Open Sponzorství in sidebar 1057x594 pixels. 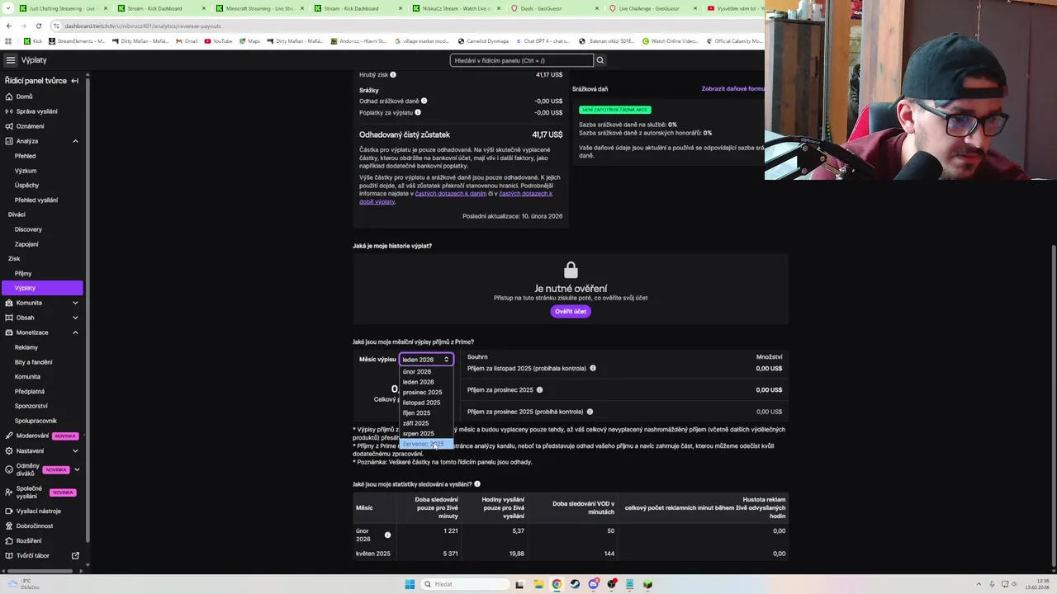(31, 406)
